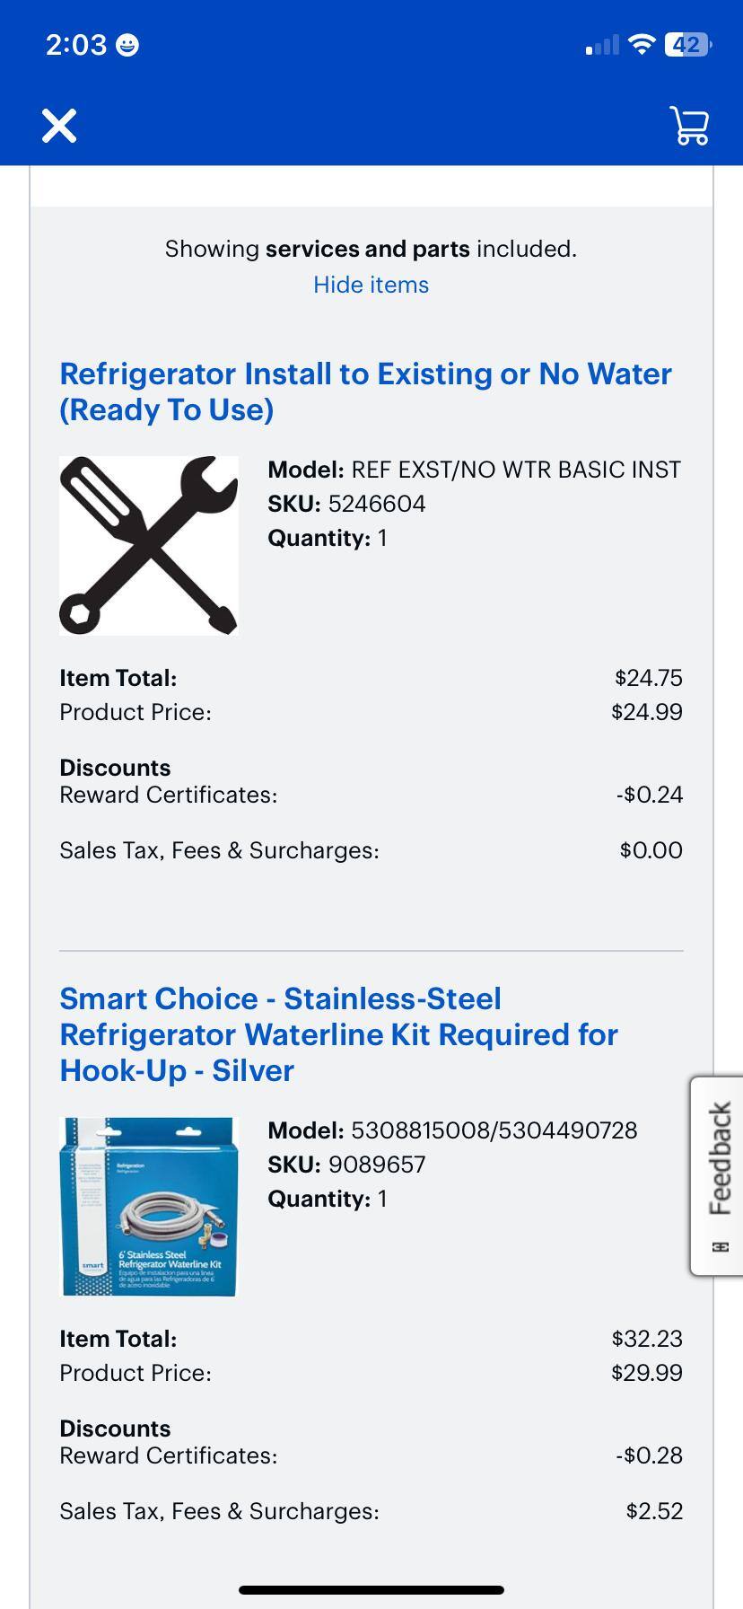The width and height of the screenshot is (743, 1609).
Task: Tap the cellular signal bars icon
Action: pos(602,45)
